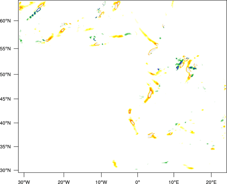Click the 10°E longitude label
This screenshot has width=227, height=184.
[x=174, y=182]
